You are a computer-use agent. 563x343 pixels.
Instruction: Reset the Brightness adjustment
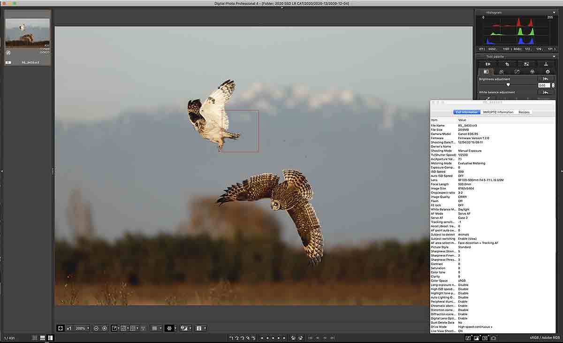[546, 79]
